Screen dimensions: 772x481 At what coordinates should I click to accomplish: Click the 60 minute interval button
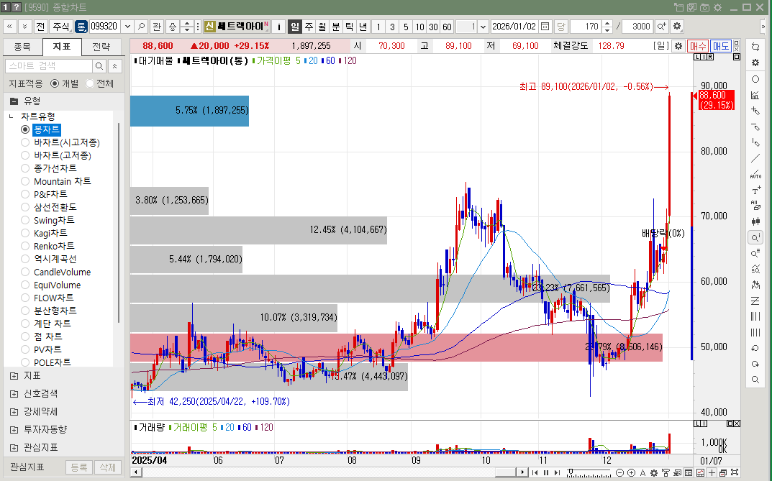click(447, 27)
